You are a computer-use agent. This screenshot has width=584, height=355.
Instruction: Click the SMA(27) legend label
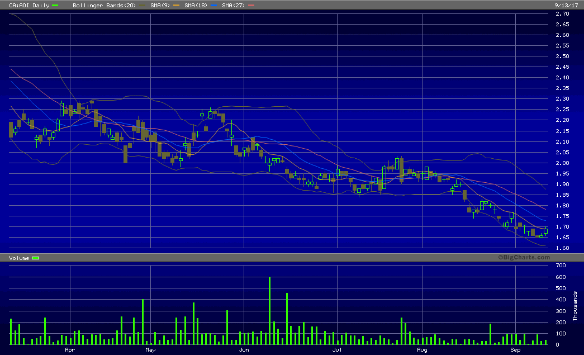[233, 5]
